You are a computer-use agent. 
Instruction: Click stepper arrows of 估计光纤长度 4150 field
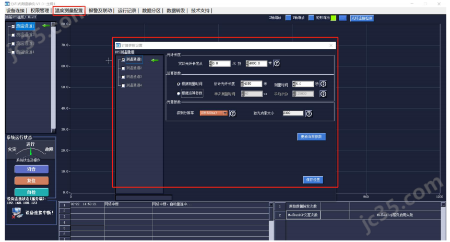tap(242, 84)
